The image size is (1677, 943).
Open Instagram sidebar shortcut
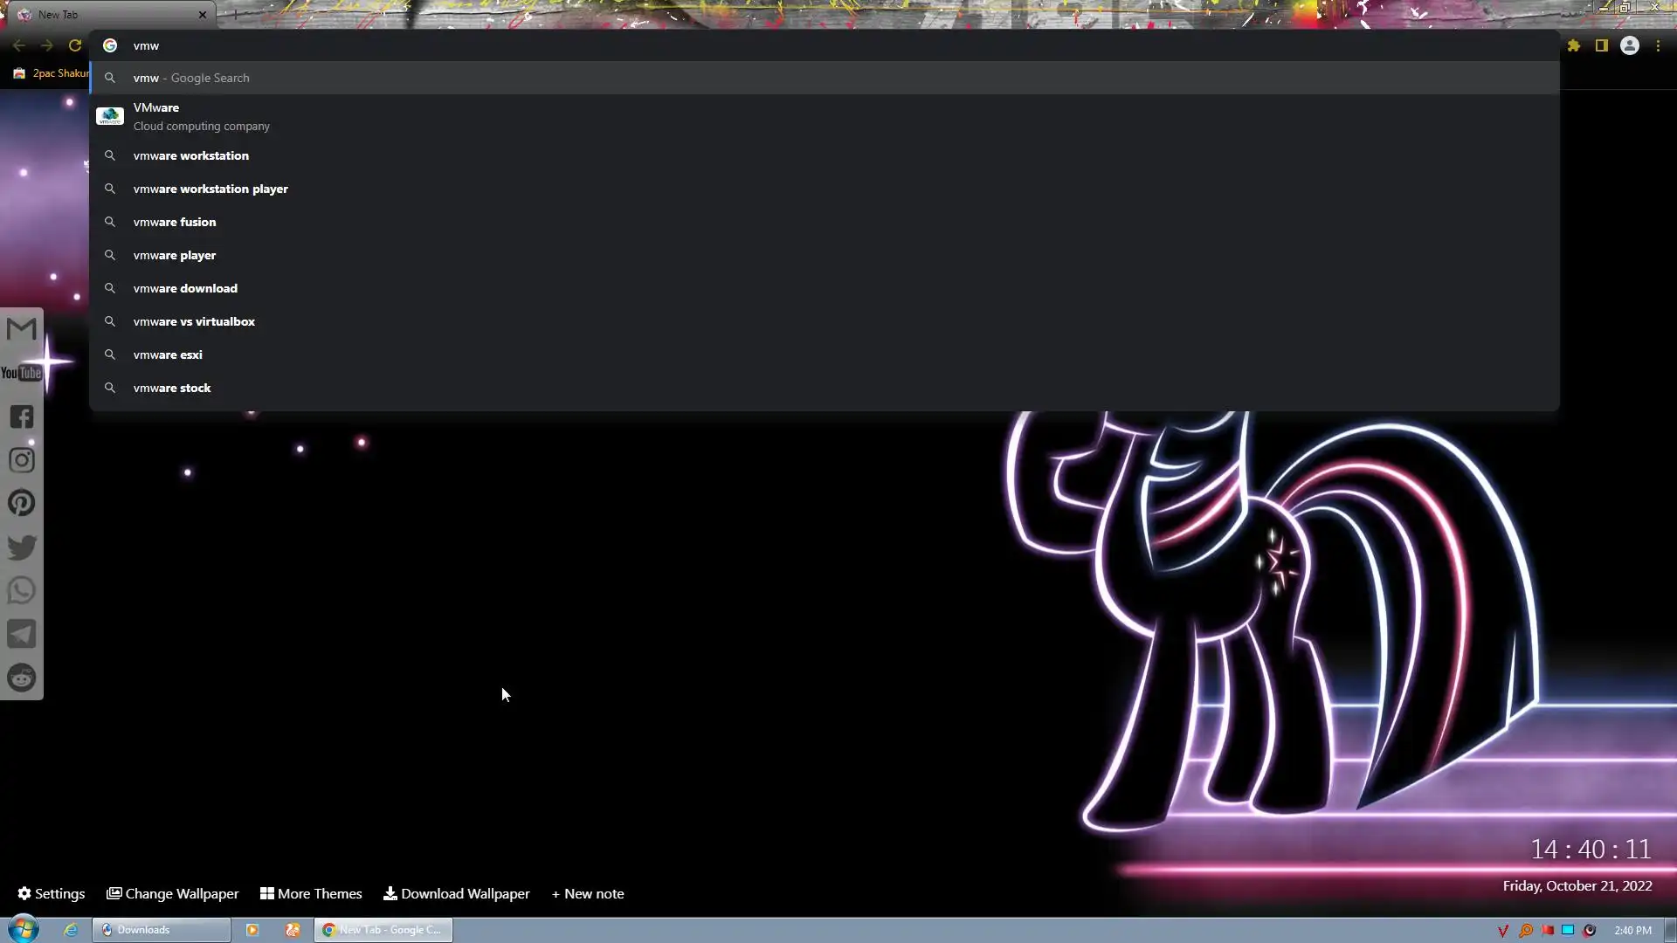[x=21, y=460]
